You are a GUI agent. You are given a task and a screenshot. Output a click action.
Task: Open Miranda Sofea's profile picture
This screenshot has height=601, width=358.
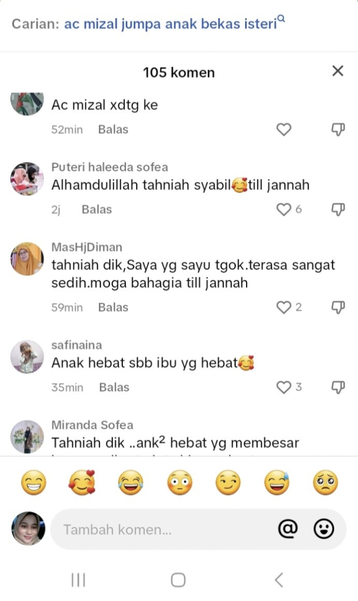click(x=27, y=437)
